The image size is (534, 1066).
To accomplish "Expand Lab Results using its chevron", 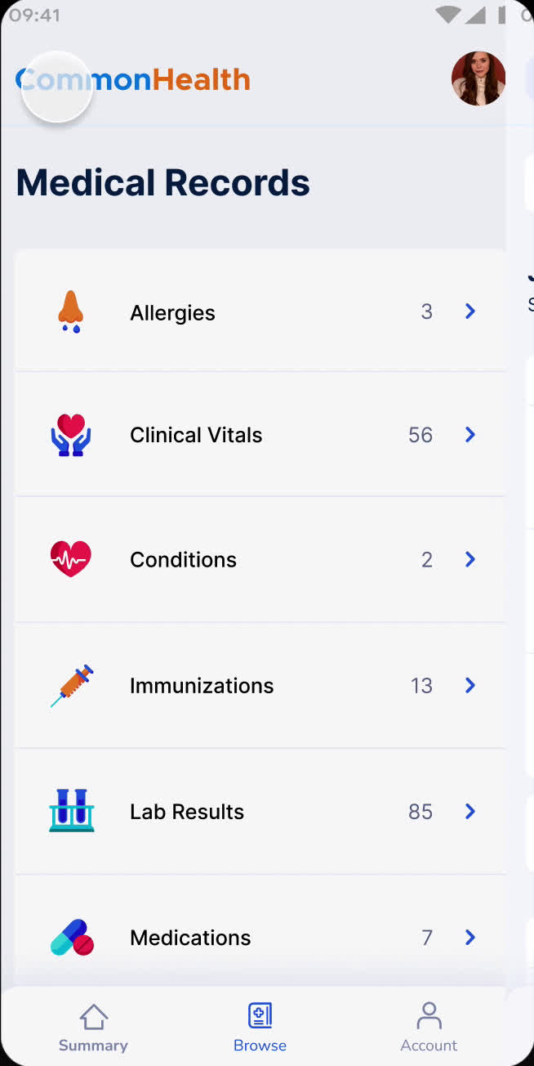I will [470, 811].
